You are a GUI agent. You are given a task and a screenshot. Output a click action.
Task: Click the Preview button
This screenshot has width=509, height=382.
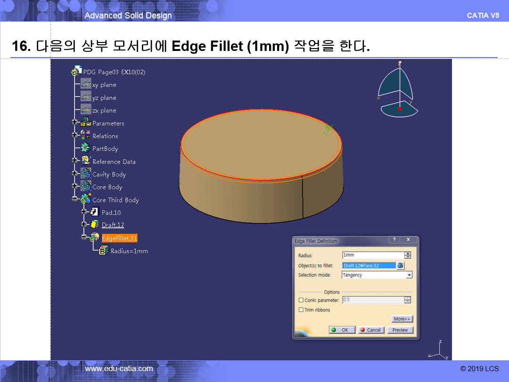click(400, 330)
